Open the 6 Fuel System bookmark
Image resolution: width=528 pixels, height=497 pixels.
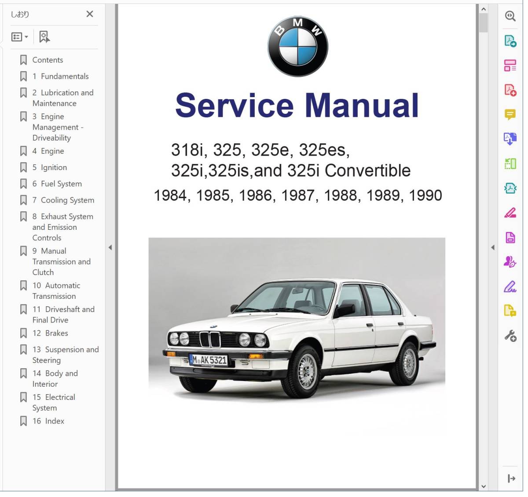pyautogui.click(x=57, y=184)
